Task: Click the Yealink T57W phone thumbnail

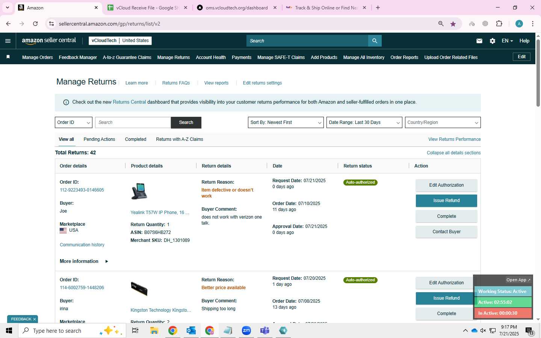Action: pos(139,192)
